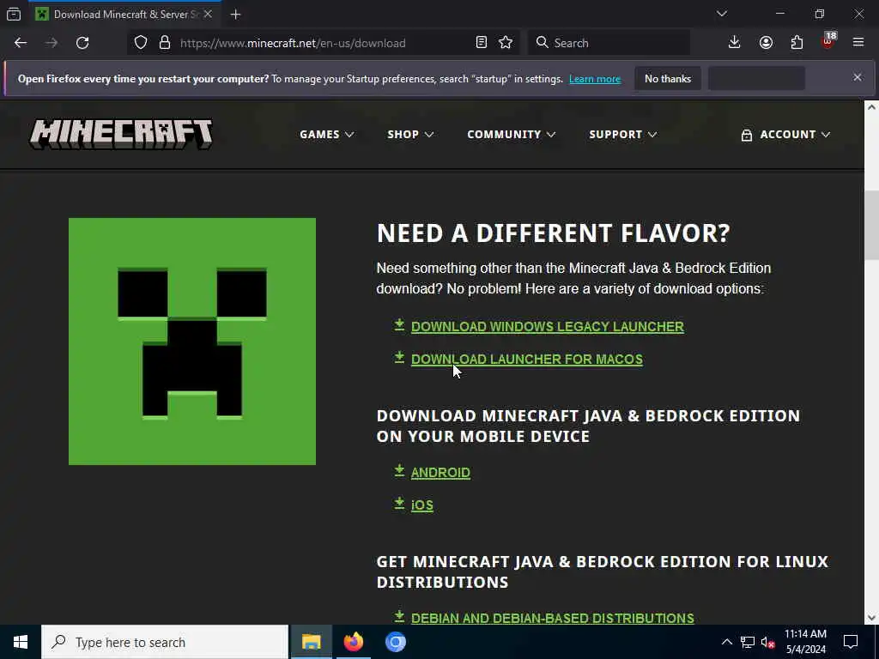
Task: Open the Firefox account icon
Action: [766, 43]
